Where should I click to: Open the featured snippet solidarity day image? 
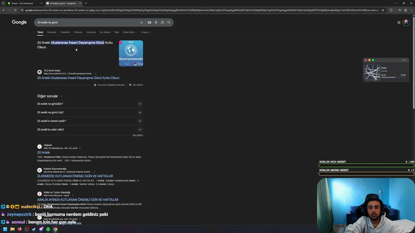pos(131,53)
